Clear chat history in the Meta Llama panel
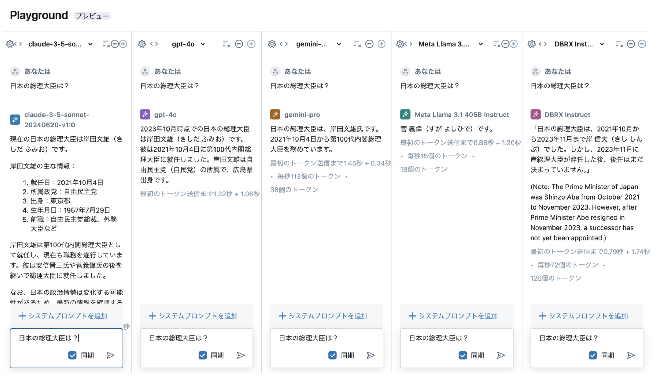 [x=497, y=44]
